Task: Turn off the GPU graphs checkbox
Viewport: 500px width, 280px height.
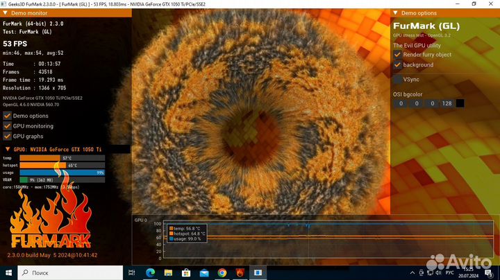Action: (x=8, y=137)
